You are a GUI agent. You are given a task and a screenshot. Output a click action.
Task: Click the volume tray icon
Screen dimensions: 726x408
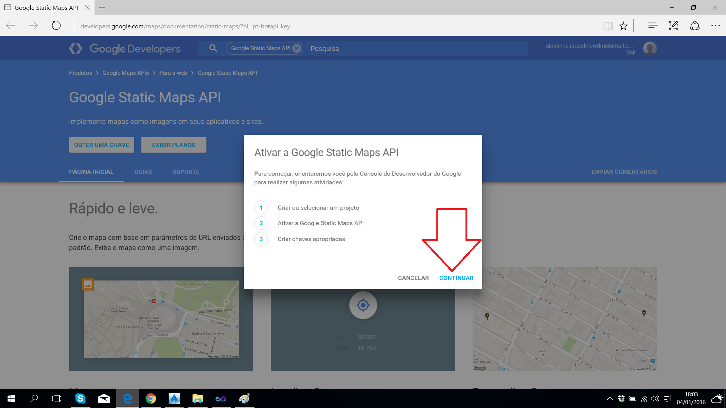point(655,399)
